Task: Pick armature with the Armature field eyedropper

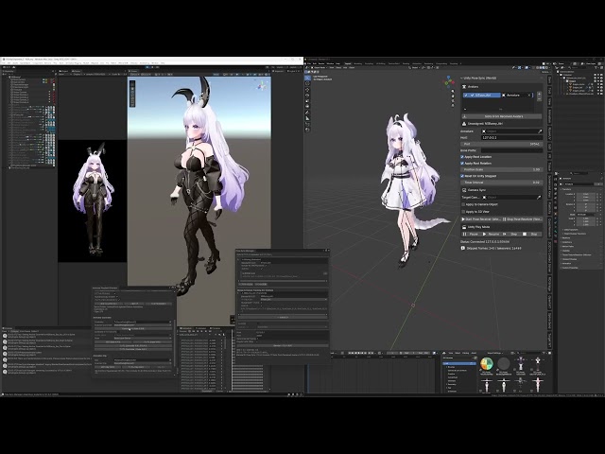Action: click(540, 131)
